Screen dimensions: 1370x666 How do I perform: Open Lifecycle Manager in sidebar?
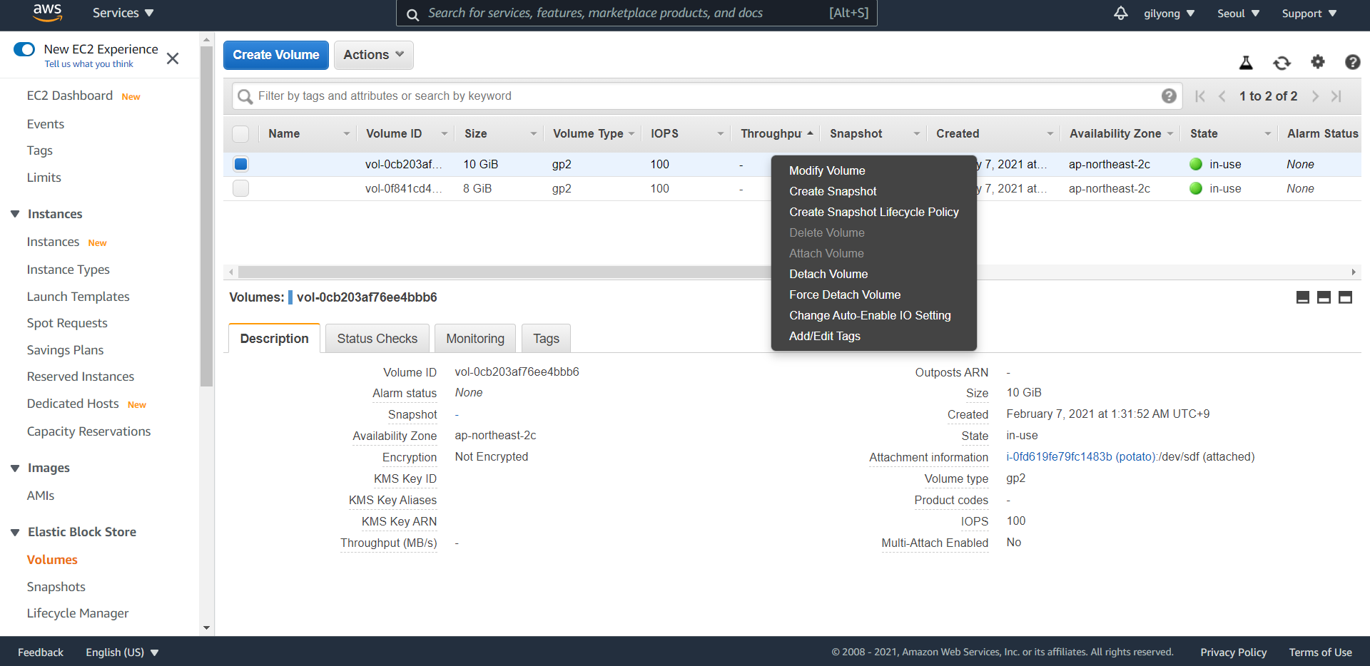tap(78, 613)
